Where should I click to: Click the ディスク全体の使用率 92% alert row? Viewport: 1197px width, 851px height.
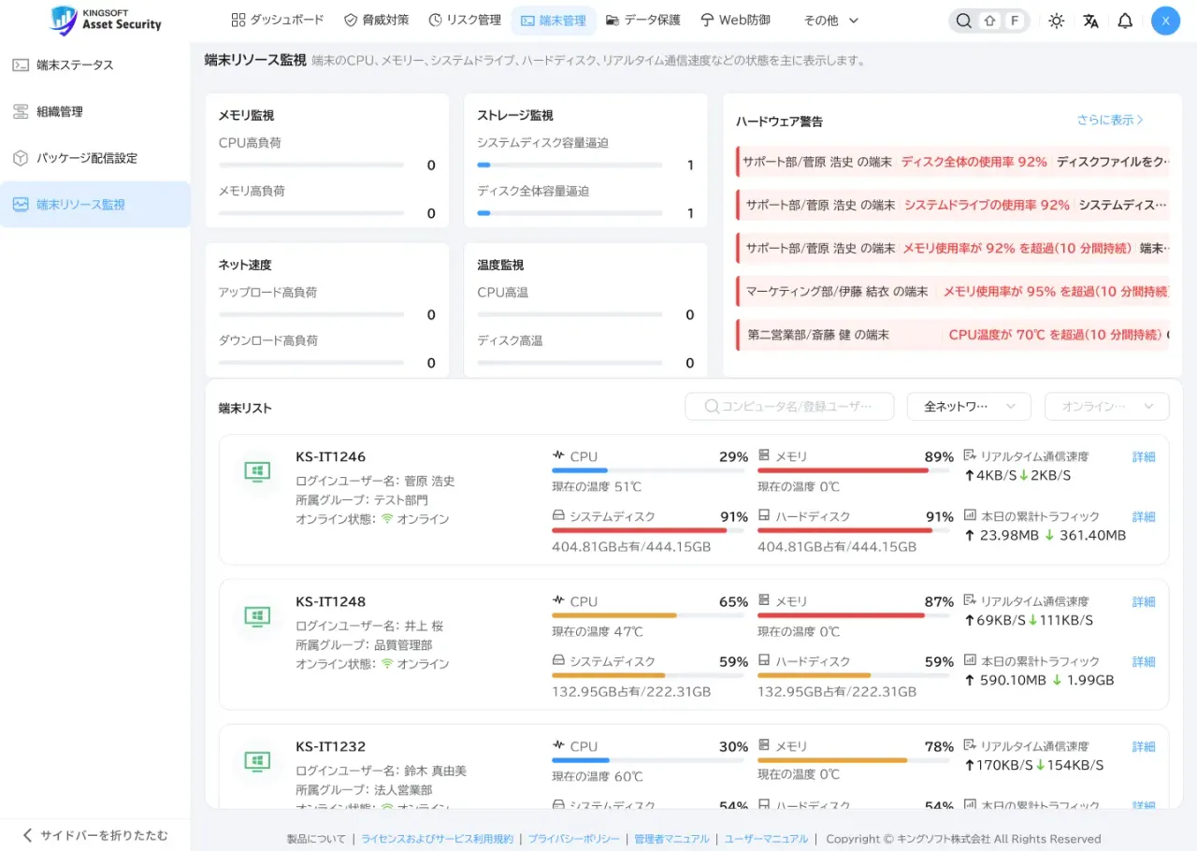pos(953,162)
